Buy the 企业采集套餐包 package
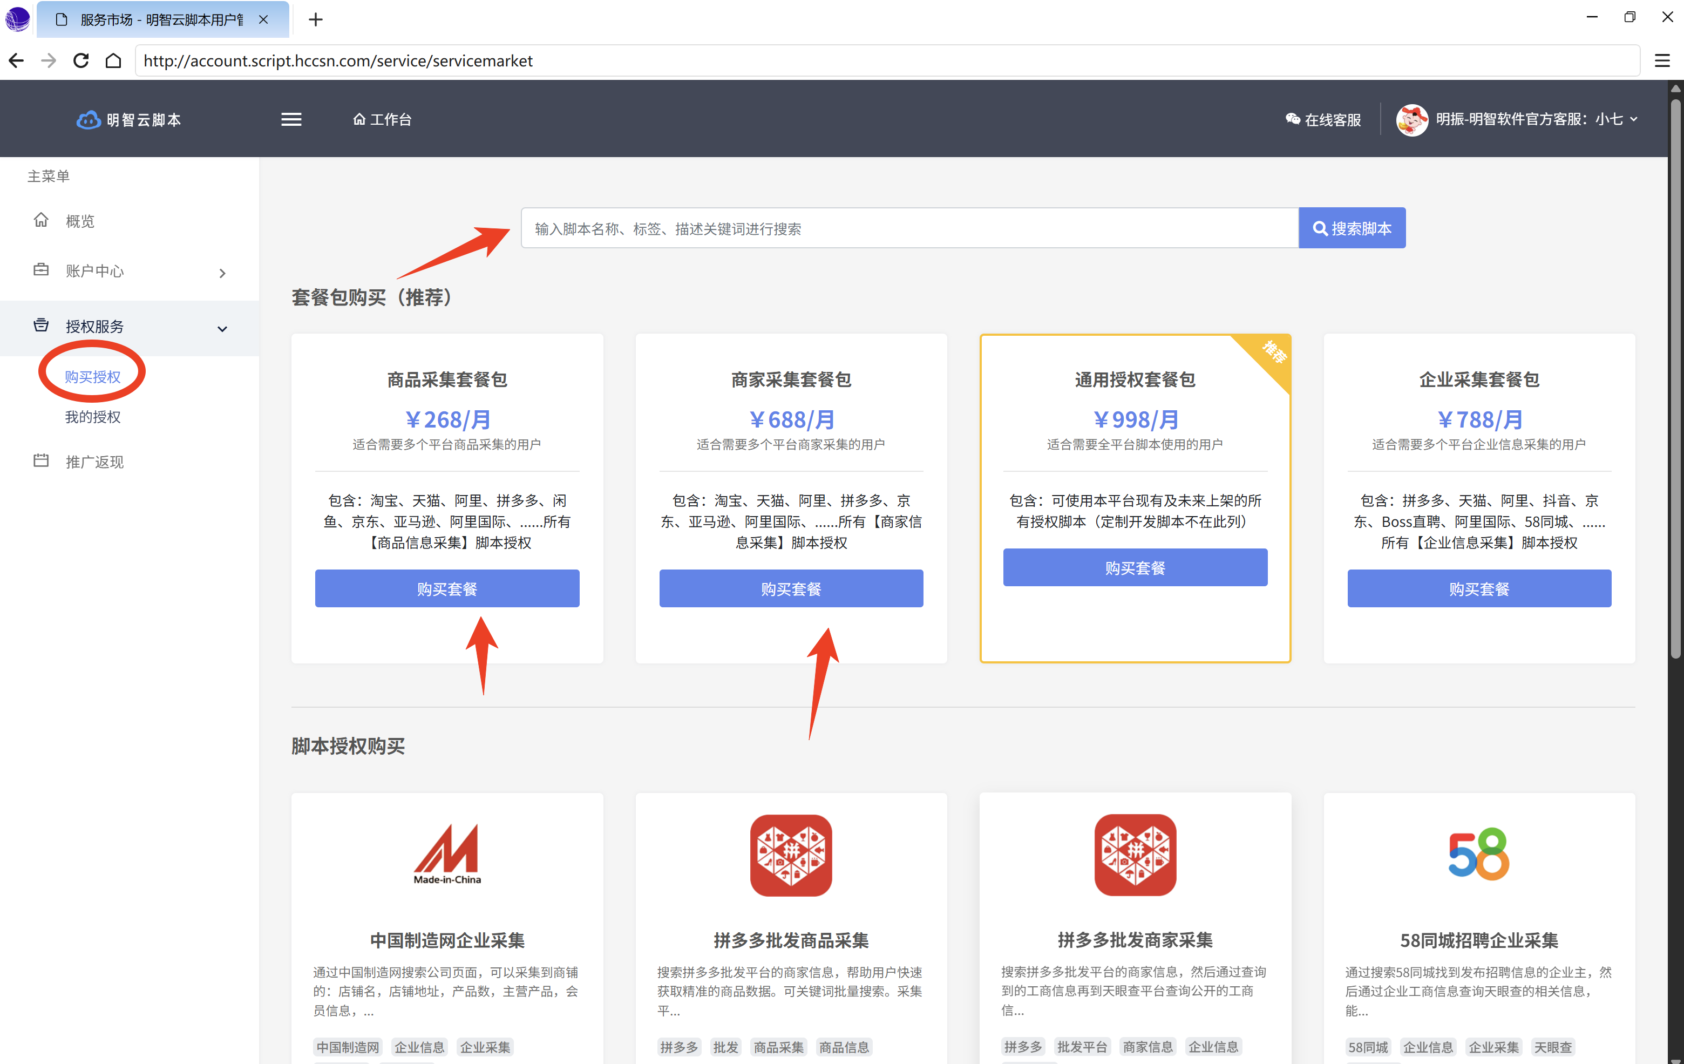This screenshot has height=1064, width=1684. click(1479, 589)
